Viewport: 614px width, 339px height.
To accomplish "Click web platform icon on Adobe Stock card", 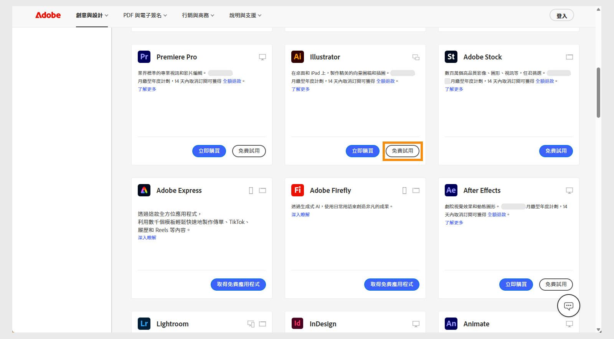I will [x=569, y=57].
